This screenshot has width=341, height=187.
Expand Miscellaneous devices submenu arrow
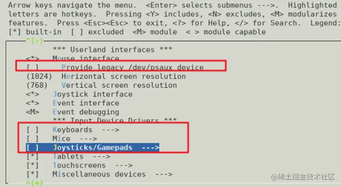164,174
